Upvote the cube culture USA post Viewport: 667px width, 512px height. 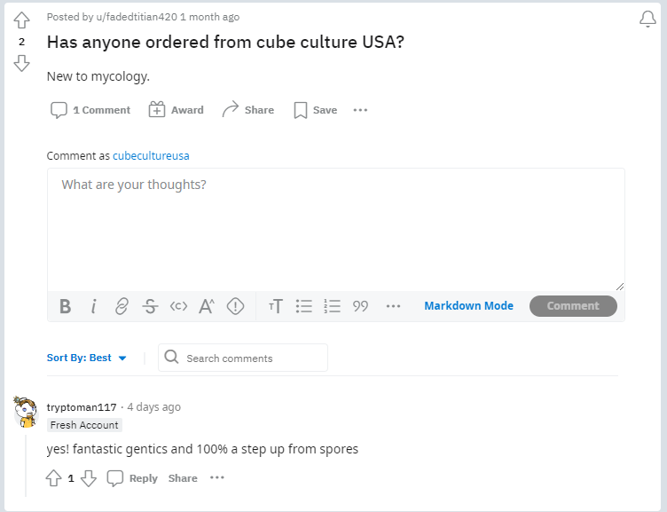(x=21, y=20)
